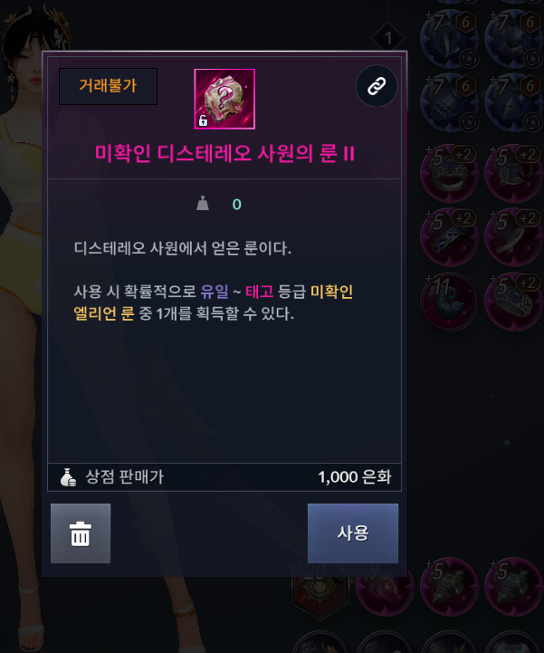Delete item with the trash can button
544x653 pixels.
[x=81, y=533]
